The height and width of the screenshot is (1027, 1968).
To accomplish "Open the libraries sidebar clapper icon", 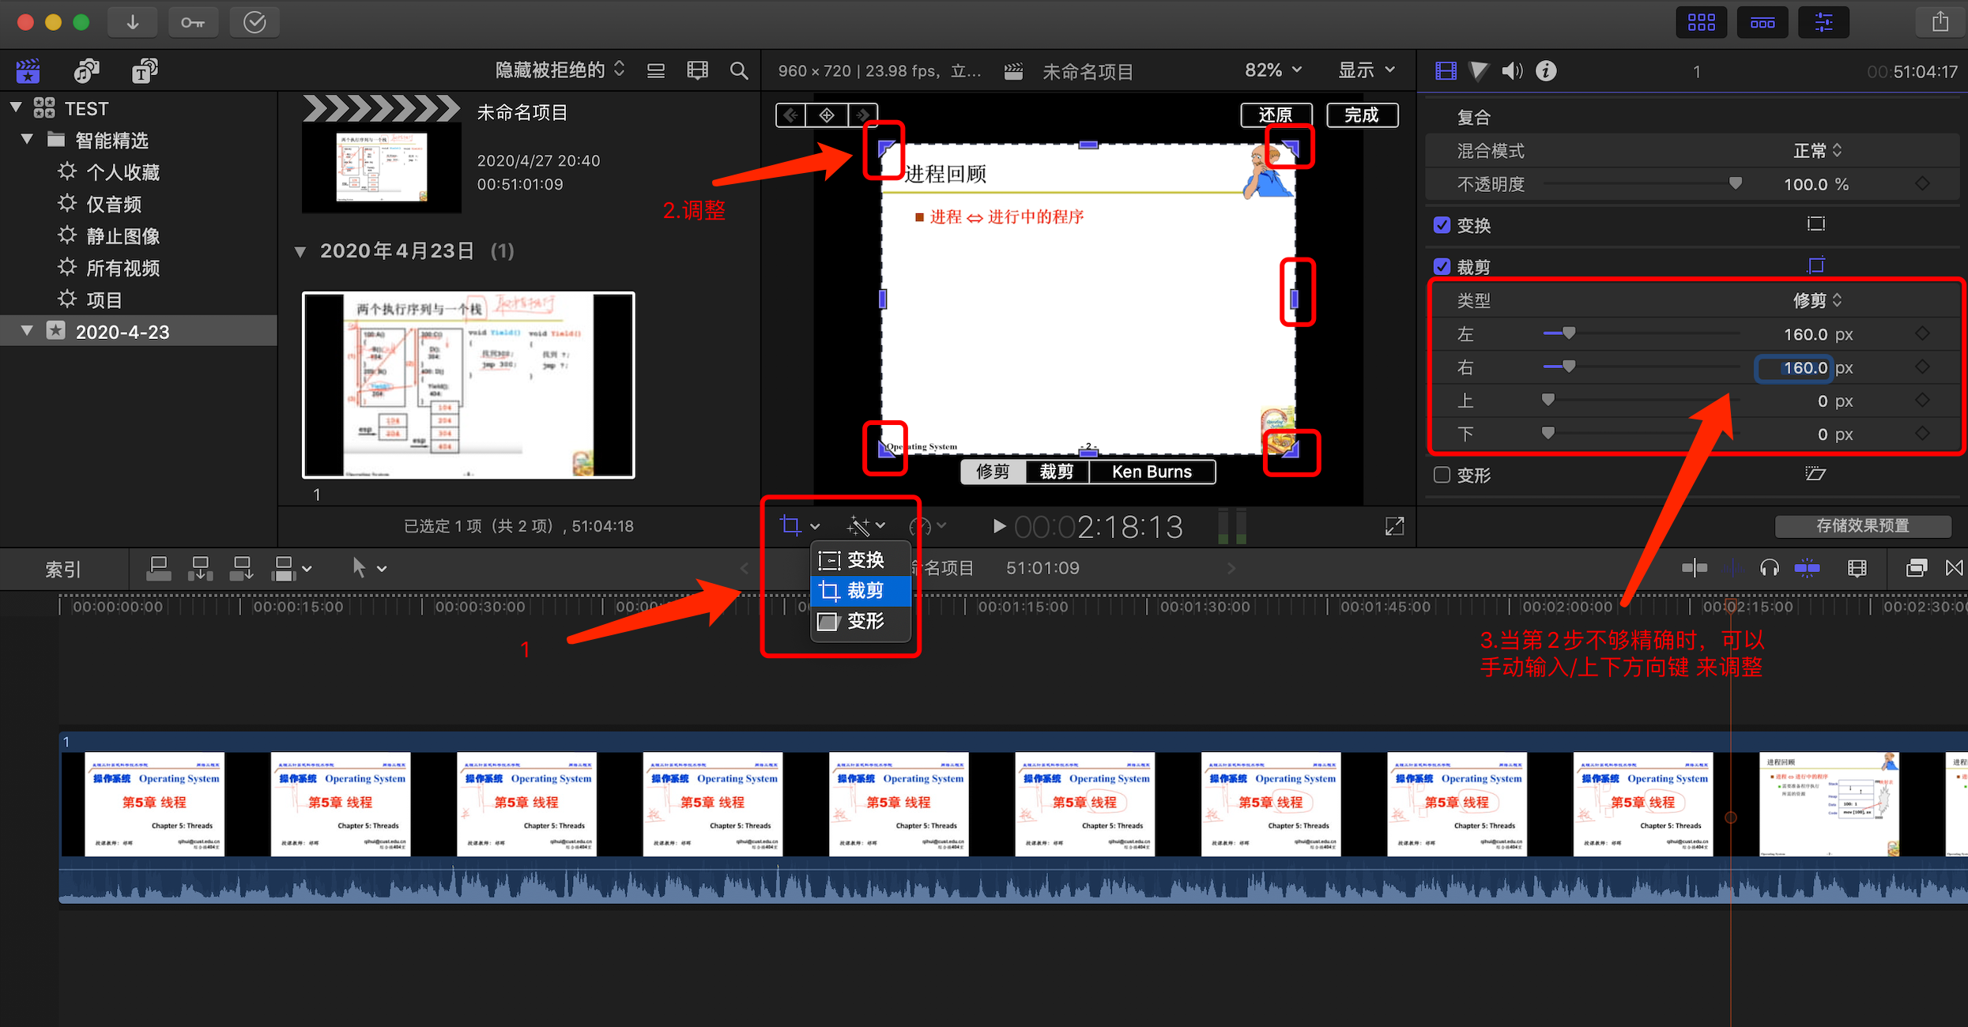I will (x=28, y=71).
